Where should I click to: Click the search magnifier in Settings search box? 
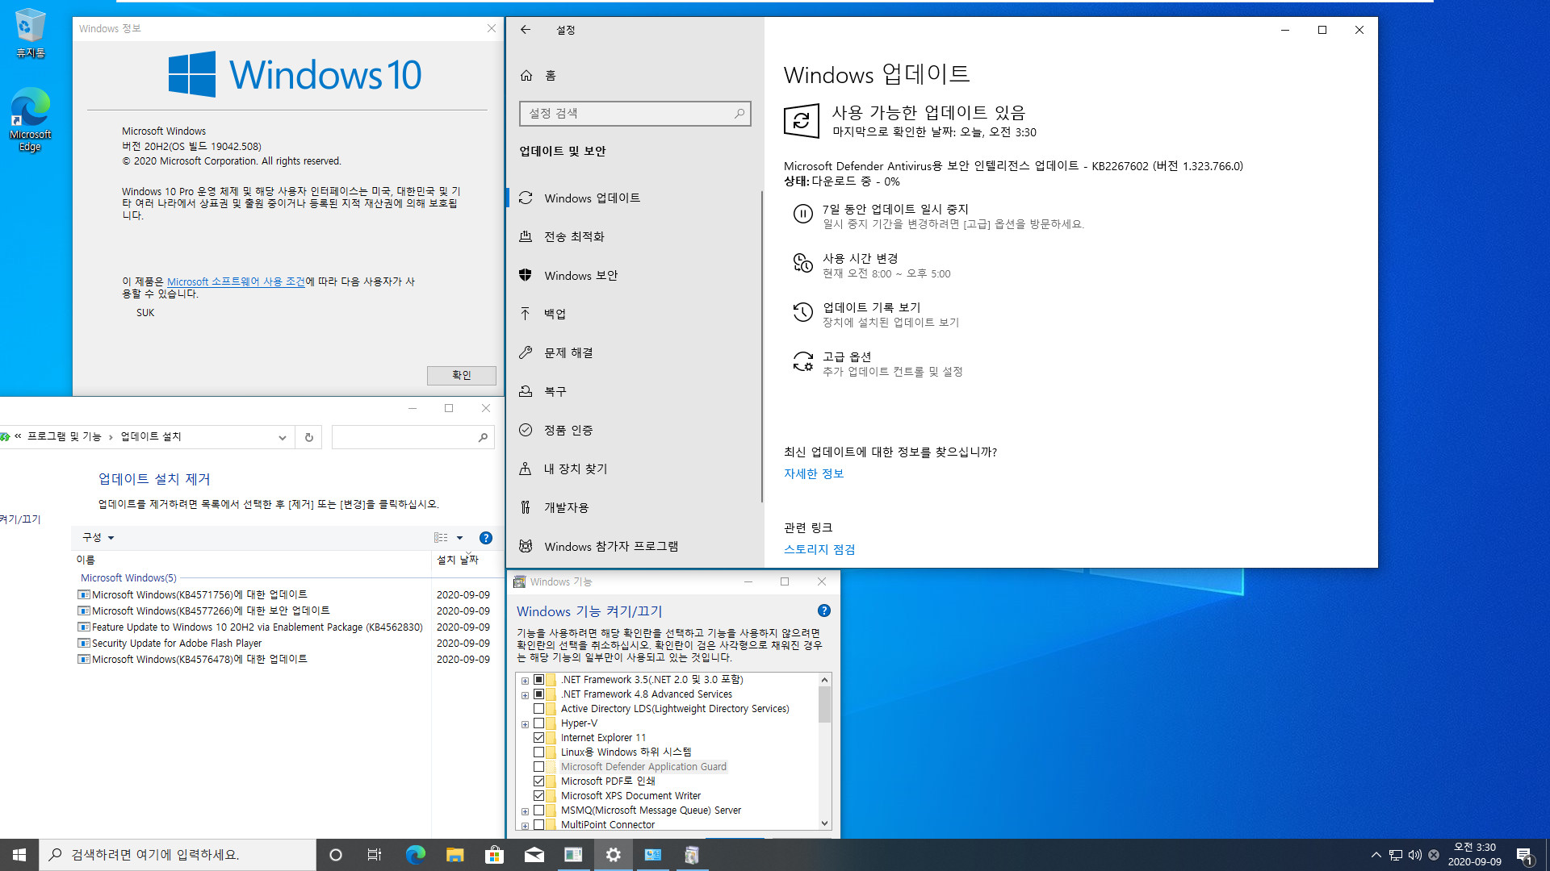coord(739,114)
